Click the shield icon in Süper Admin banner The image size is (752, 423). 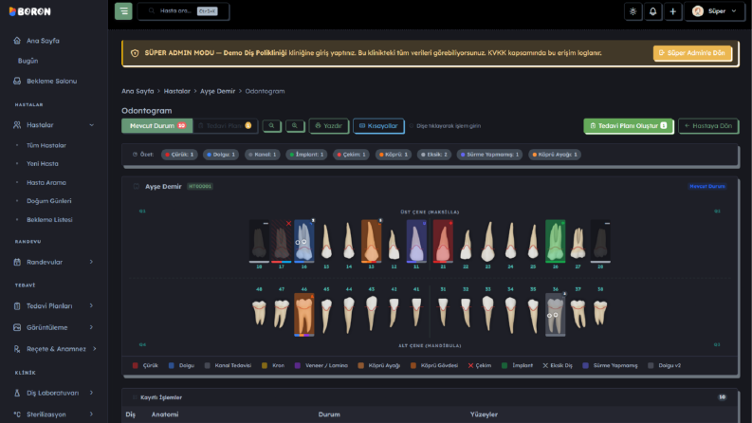click(x=135, y=53)
